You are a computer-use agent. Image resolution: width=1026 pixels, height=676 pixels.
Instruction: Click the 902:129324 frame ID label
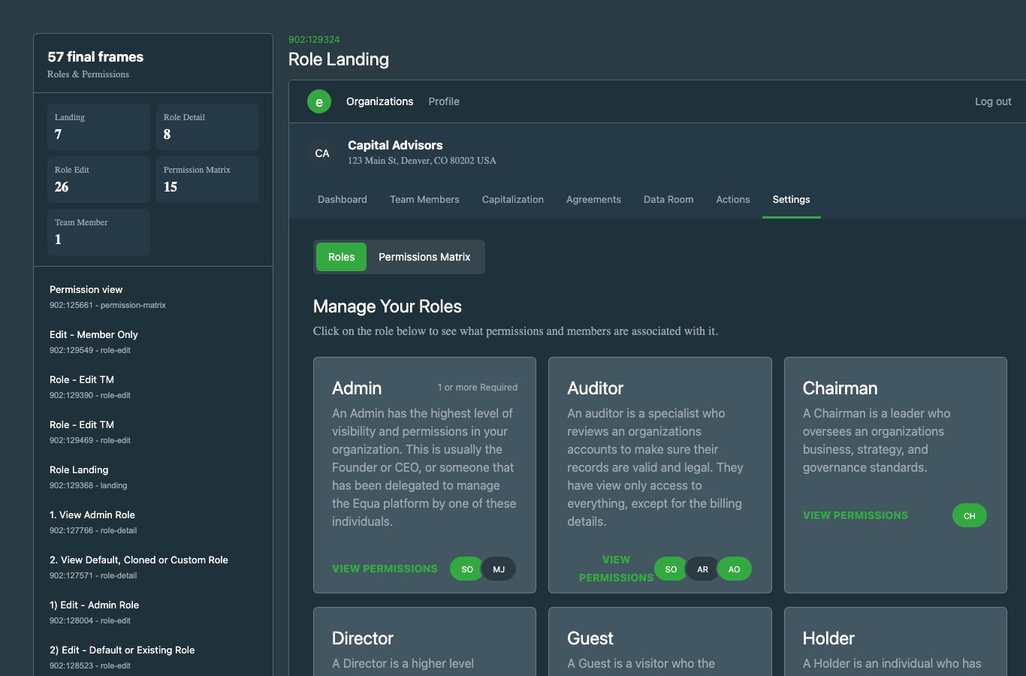pyautogui.click(x=314, y=40)
